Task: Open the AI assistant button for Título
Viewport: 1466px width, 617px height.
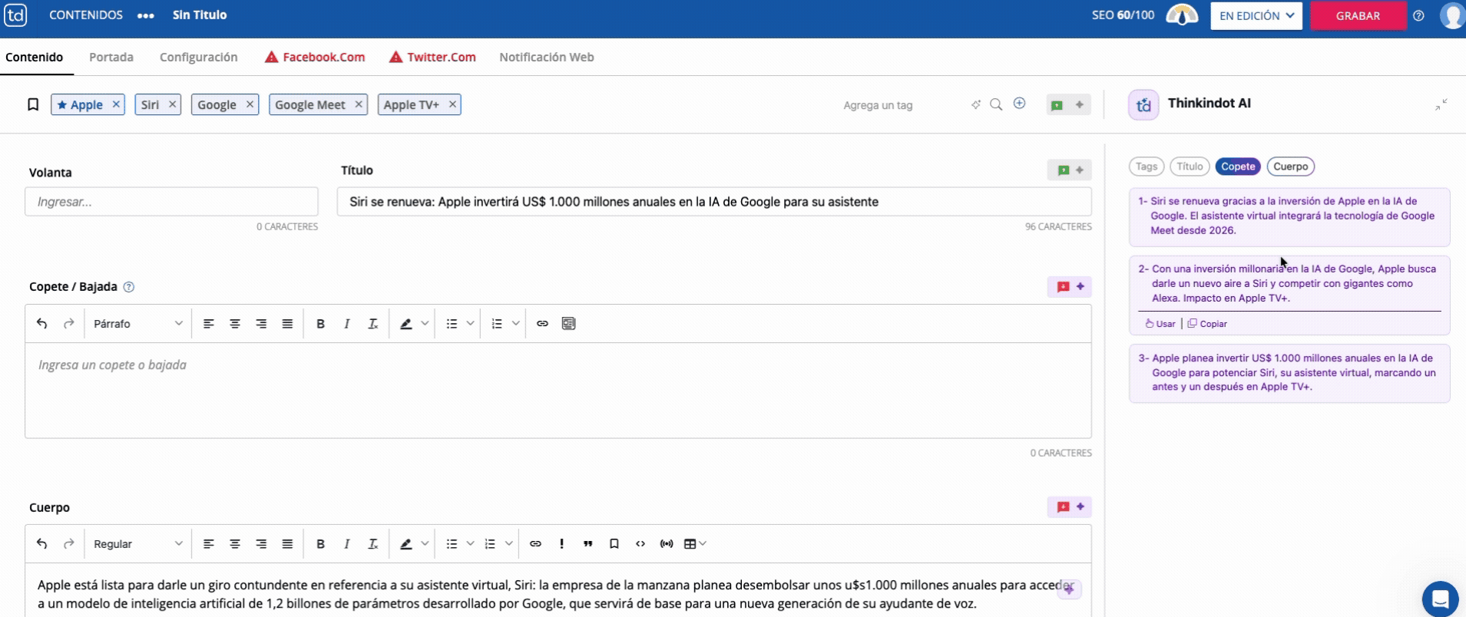Action: 1070,170
